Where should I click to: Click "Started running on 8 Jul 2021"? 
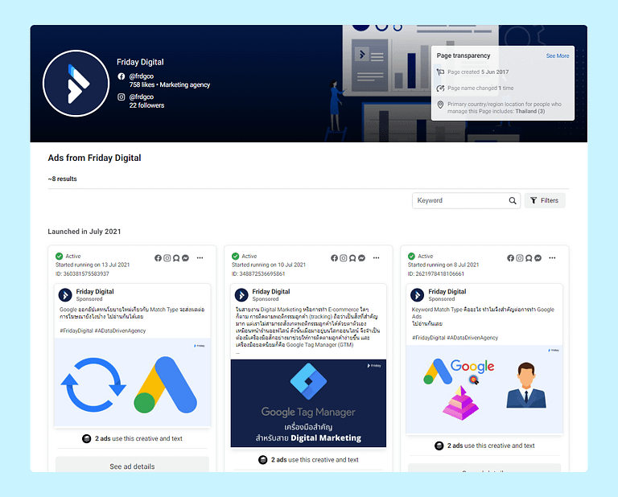point(443,265)
